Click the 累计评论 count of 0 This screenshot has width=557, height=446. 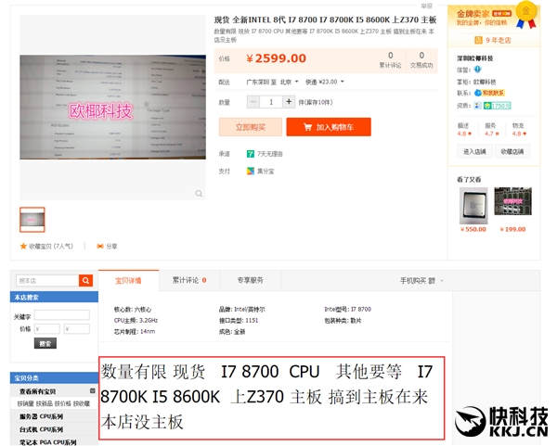tap(391, 56)
